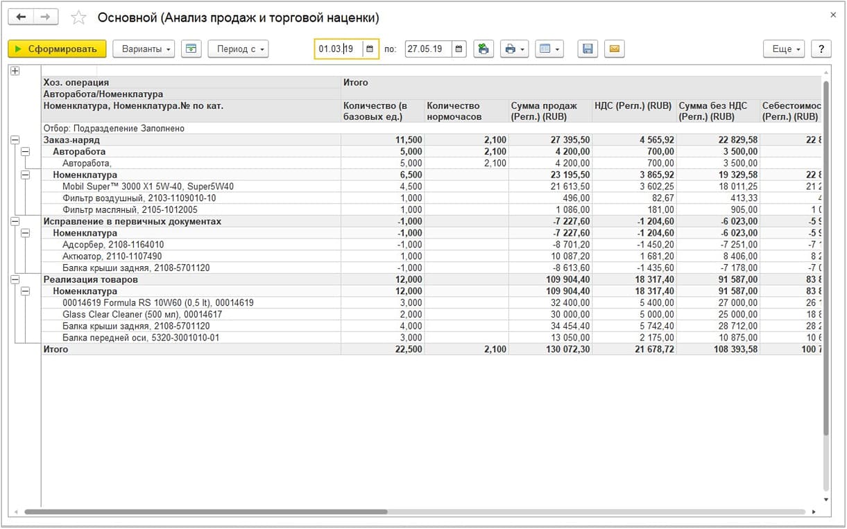Collapse Номенклатура under Исправление в первичных документах
This screenshot has height=529, width=847.
(26, 233)
